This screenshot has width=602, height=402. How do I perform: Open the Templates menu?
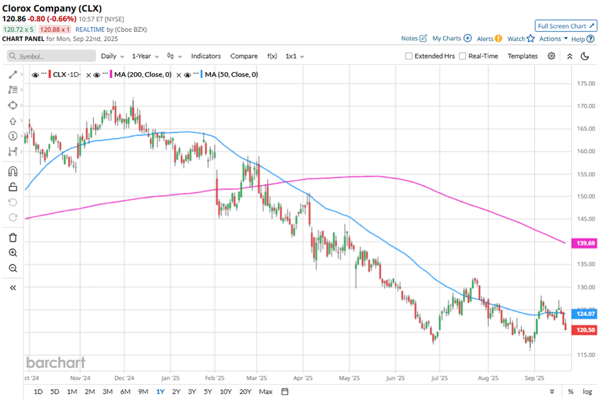[523, 56]
